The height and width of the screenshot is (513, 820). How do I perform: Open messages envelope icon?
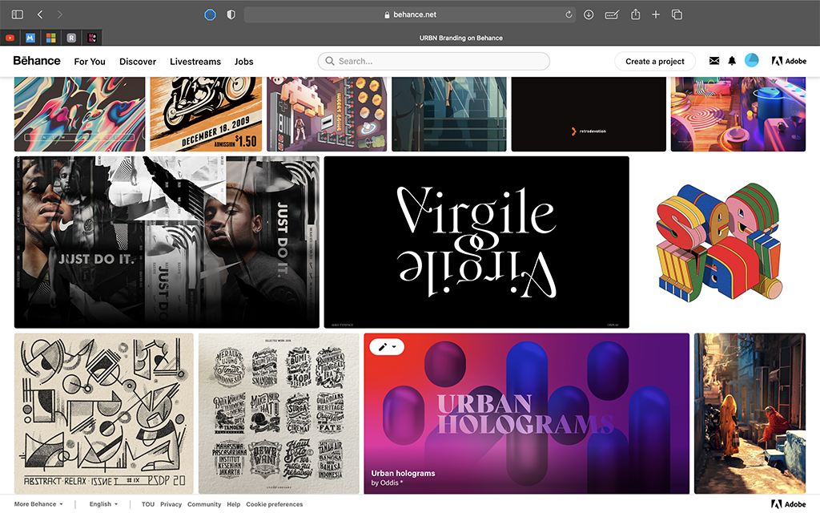click(x=713, y=61)
